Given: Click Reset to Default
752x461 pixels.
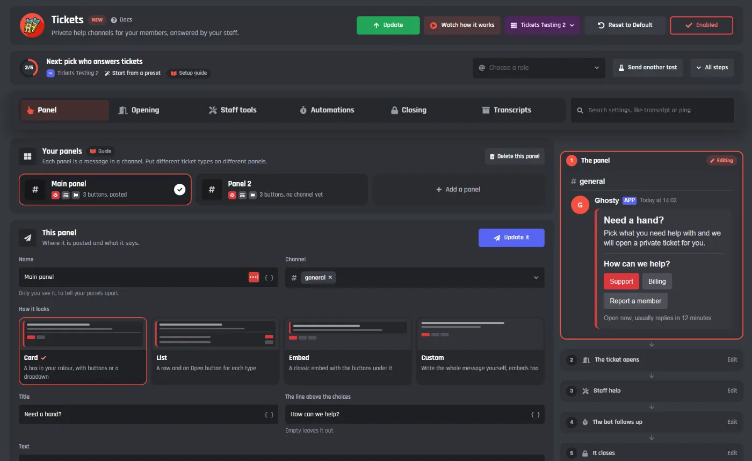Looking at the screenshot, I should [625, 25].
